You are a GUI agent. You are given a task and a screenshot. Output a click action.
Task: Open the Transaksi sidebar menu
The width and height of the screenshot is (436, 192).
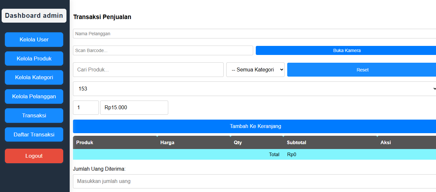[34, 115]
